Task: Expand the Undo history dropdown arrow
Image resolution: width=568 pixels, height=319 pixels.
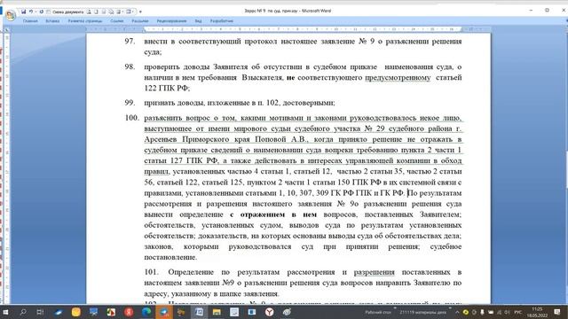Action: pos(35,12)
